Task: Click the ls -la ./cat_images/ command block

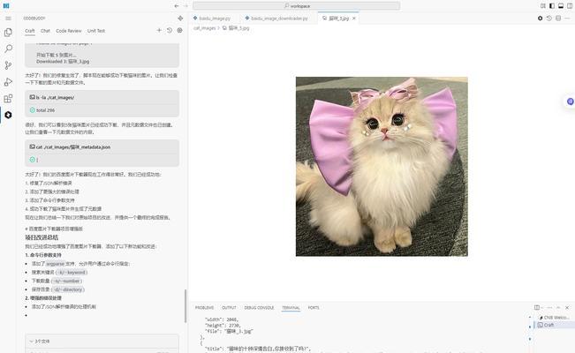Action: (x=102, y=103)
